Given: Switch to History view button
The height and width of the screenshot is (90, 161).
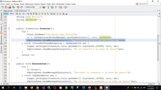Looking at the screenshot, I should point(12,13).
